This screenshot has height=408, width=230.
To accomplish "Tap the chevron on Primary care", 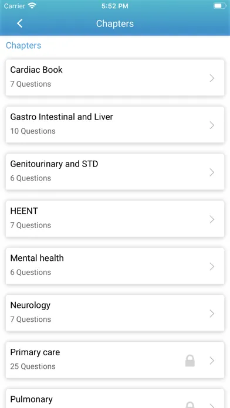I will (212, 361).
